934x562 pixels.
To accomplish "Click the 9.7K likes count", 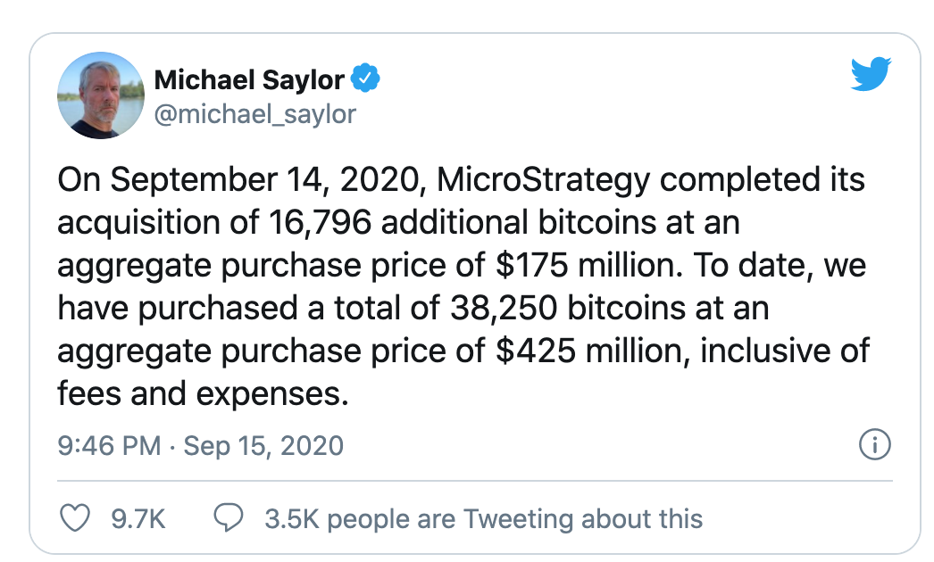I will tap(138, 519).
